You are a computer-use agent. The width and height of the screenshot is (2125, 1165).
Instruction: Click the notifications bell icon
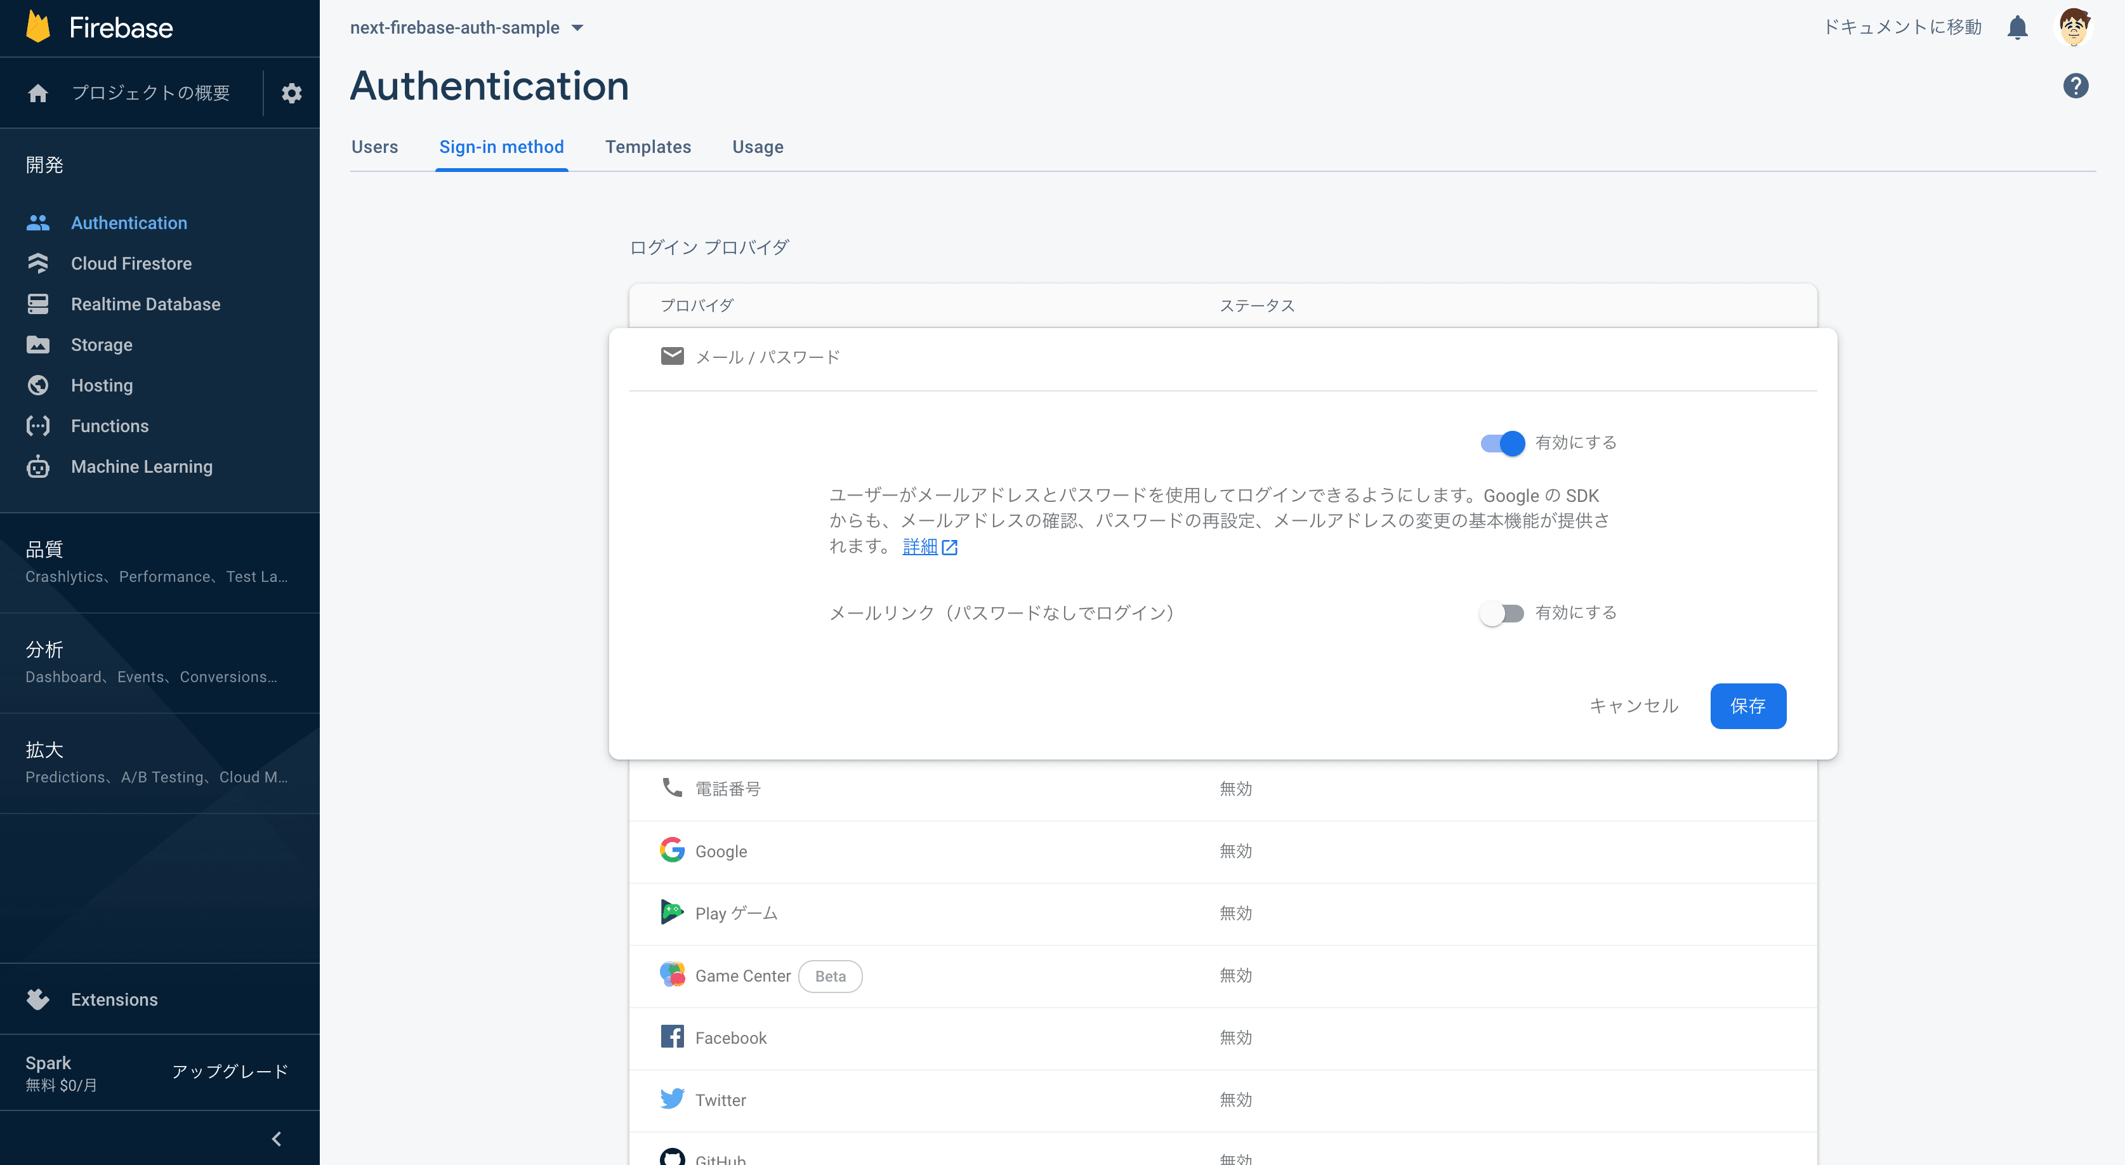[x=2017, y=28]
